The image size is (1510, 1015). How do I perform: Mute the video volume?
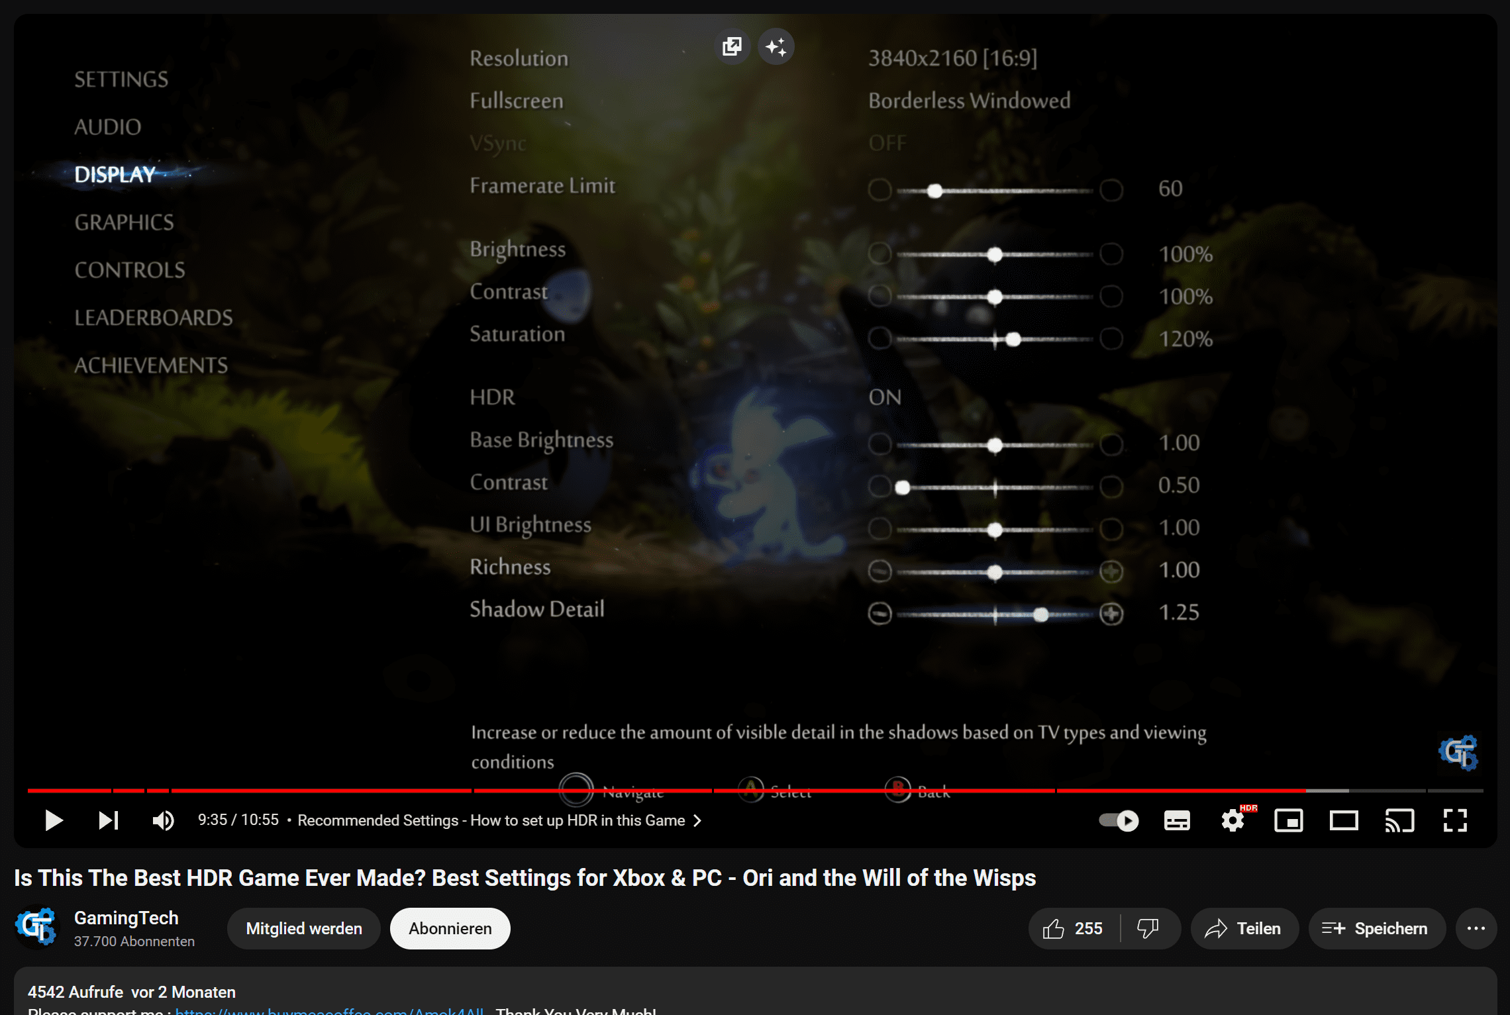(x=163, y=820)
